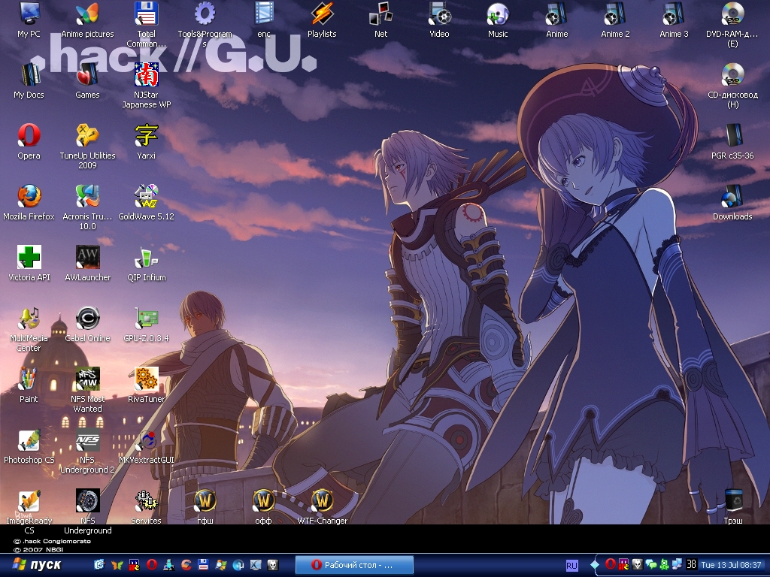Screen dimensions: 770x577
Task: Open the Opera browser desktop icon
Action: 29,136
